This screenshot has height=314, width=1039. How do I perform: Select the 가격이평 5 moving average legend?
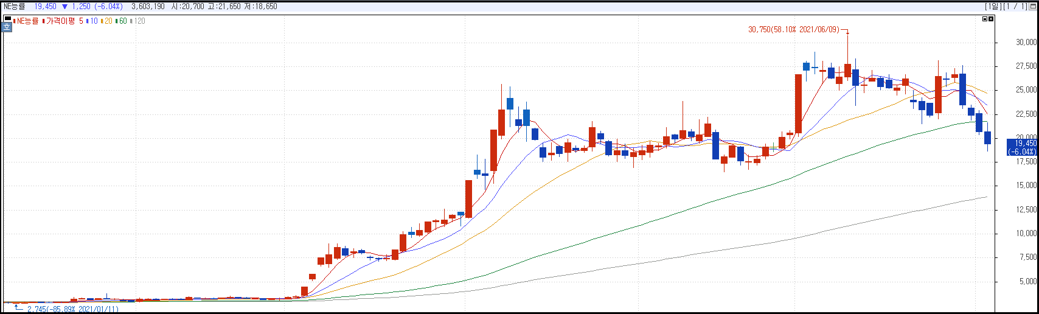tap(63, 21)
